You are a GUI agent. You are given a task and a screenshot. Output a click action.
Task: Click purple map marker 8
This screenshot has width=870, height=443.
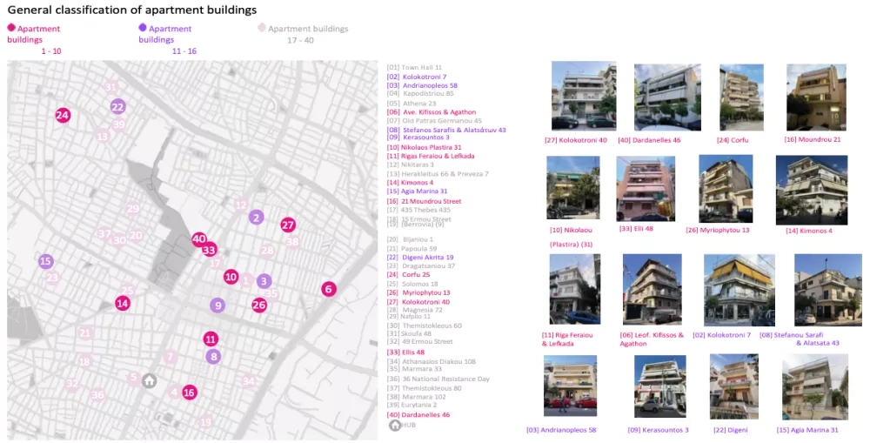click(214, 356)
